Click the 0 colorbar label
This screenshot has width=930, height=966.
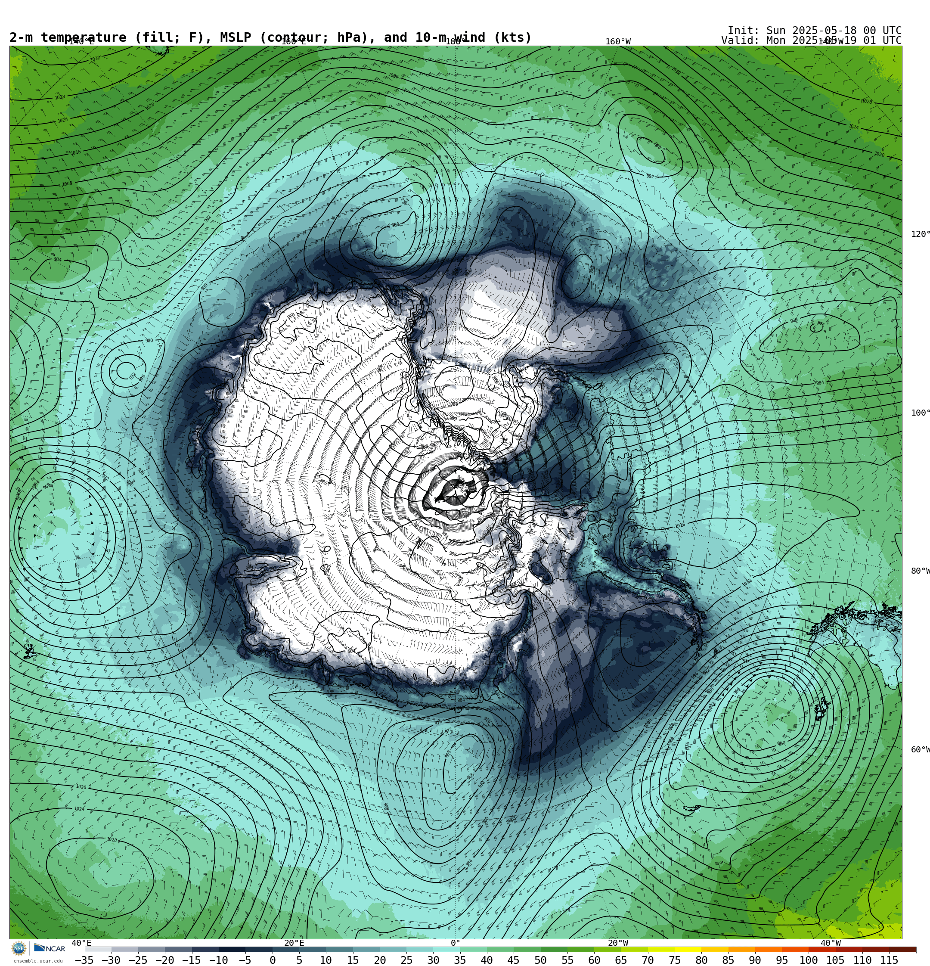coord(273,960)
